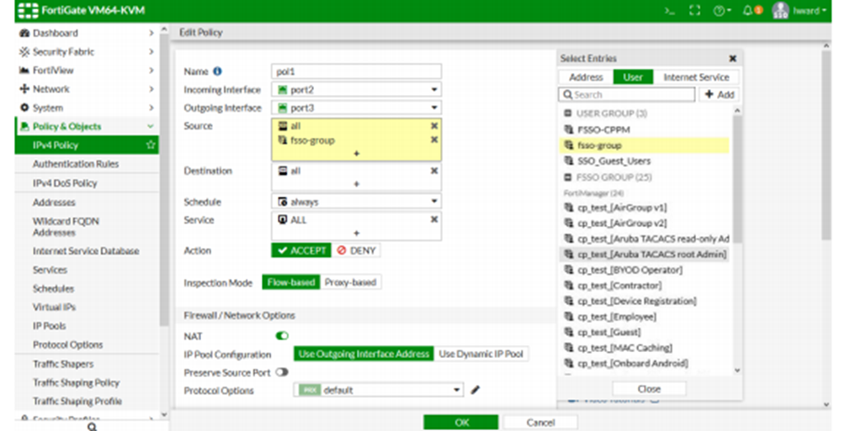The image size is (861, 431).
Task: Open Traffic Shapers in sidebar
Action: (x=63, y=364)
